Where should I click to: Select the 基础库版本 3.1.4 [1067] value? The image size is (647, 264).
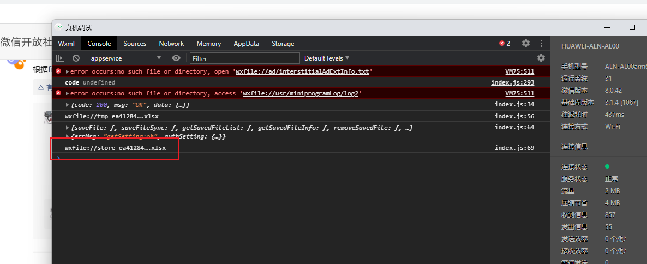point(621,103)
